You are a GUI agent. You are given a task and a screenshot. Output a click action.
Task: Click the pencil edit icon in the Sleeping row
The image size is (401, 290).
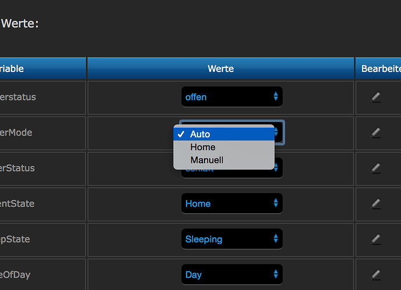376,239
